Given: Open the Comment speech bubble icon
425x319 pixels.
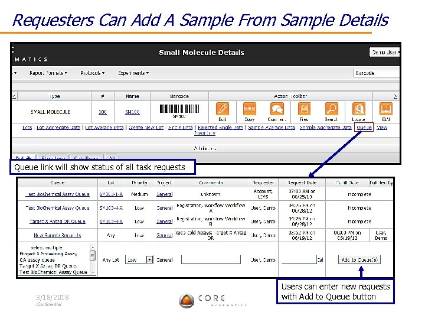Looking at the screenshot, I should point(277,109).
